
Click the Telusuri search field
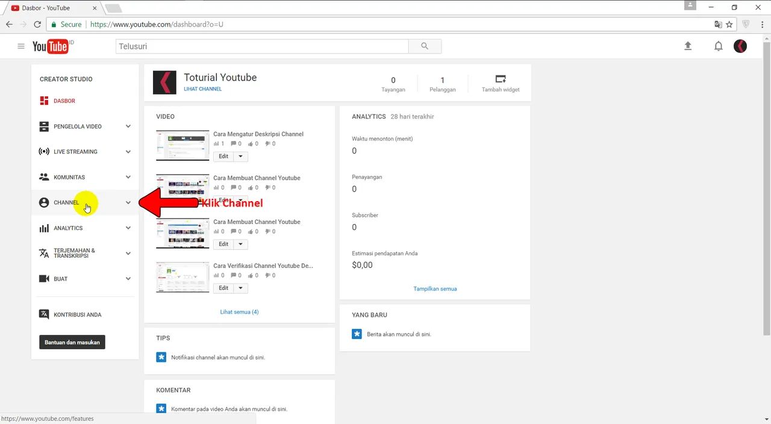click(262, 46)
